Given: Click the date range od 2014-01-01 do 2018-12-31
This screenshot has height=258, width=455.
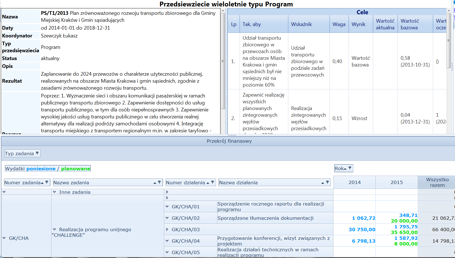Looking at the screenshot, I should click(x=75, y=28).
